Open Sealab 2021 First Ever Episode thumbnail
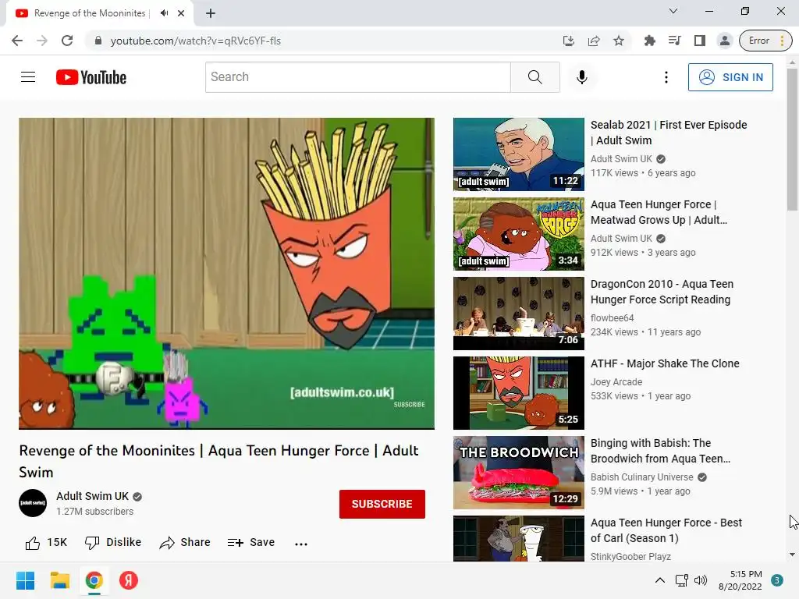Screen dimensions: 799x599 [519, 154]
